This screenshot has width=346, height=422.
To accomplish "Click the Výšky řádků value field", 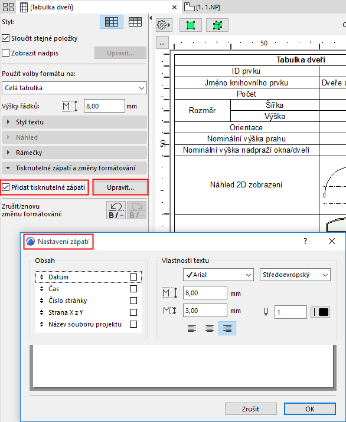I will click(105, 106).
